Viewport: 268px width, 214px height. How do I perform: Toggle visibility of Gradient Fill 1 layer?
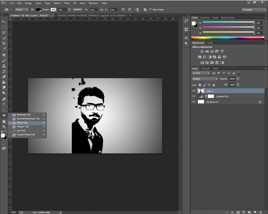194,97
